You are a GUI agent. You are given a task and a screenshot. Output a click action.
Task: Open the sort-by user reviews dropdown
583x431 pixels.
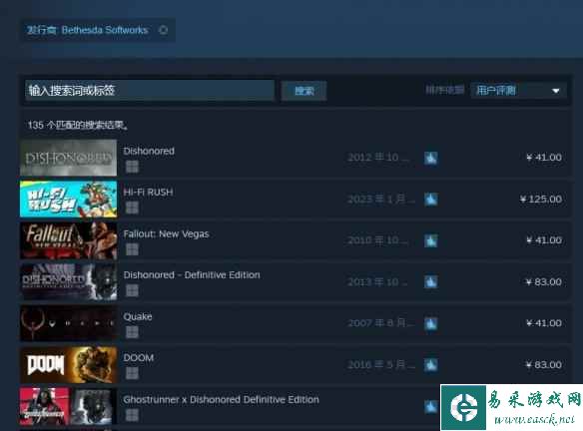518,90
